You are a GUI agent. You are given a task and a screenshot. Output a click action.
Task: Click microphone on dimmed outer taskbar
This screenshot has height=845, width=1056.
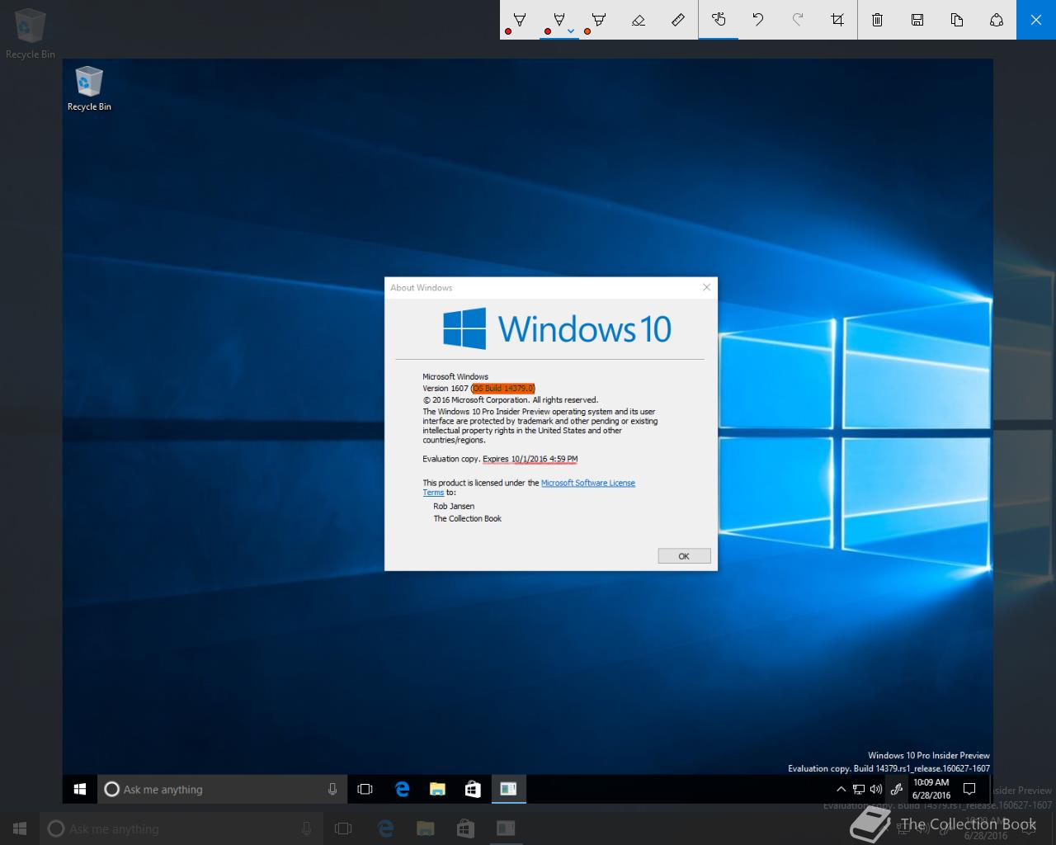click(307, 828)
